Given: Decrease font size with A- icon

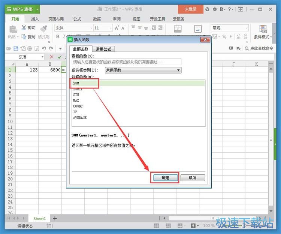Looking at the screenshot, I should coord(123,28).
